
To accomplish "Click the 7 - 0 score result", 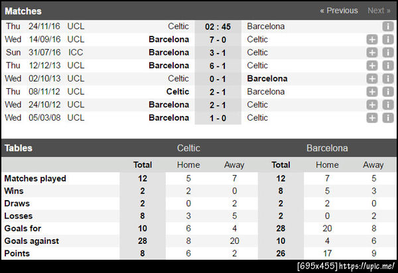I will pos(218,39).
